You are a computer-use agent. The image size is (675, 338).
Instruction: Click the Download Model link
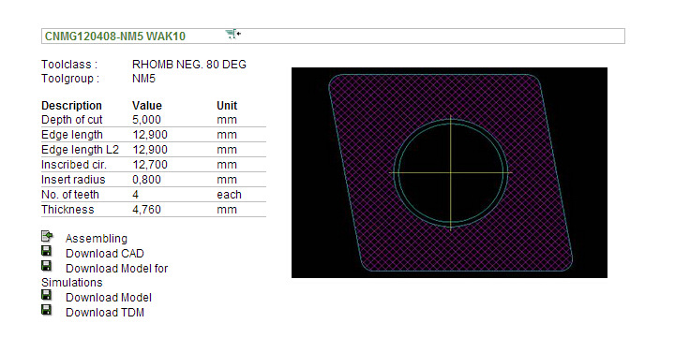point(109,298)
